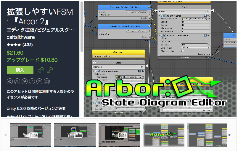The image size is (238, 152).
Task: Click the Transform Position Calculator node header
Action: [x=124, y=7]
